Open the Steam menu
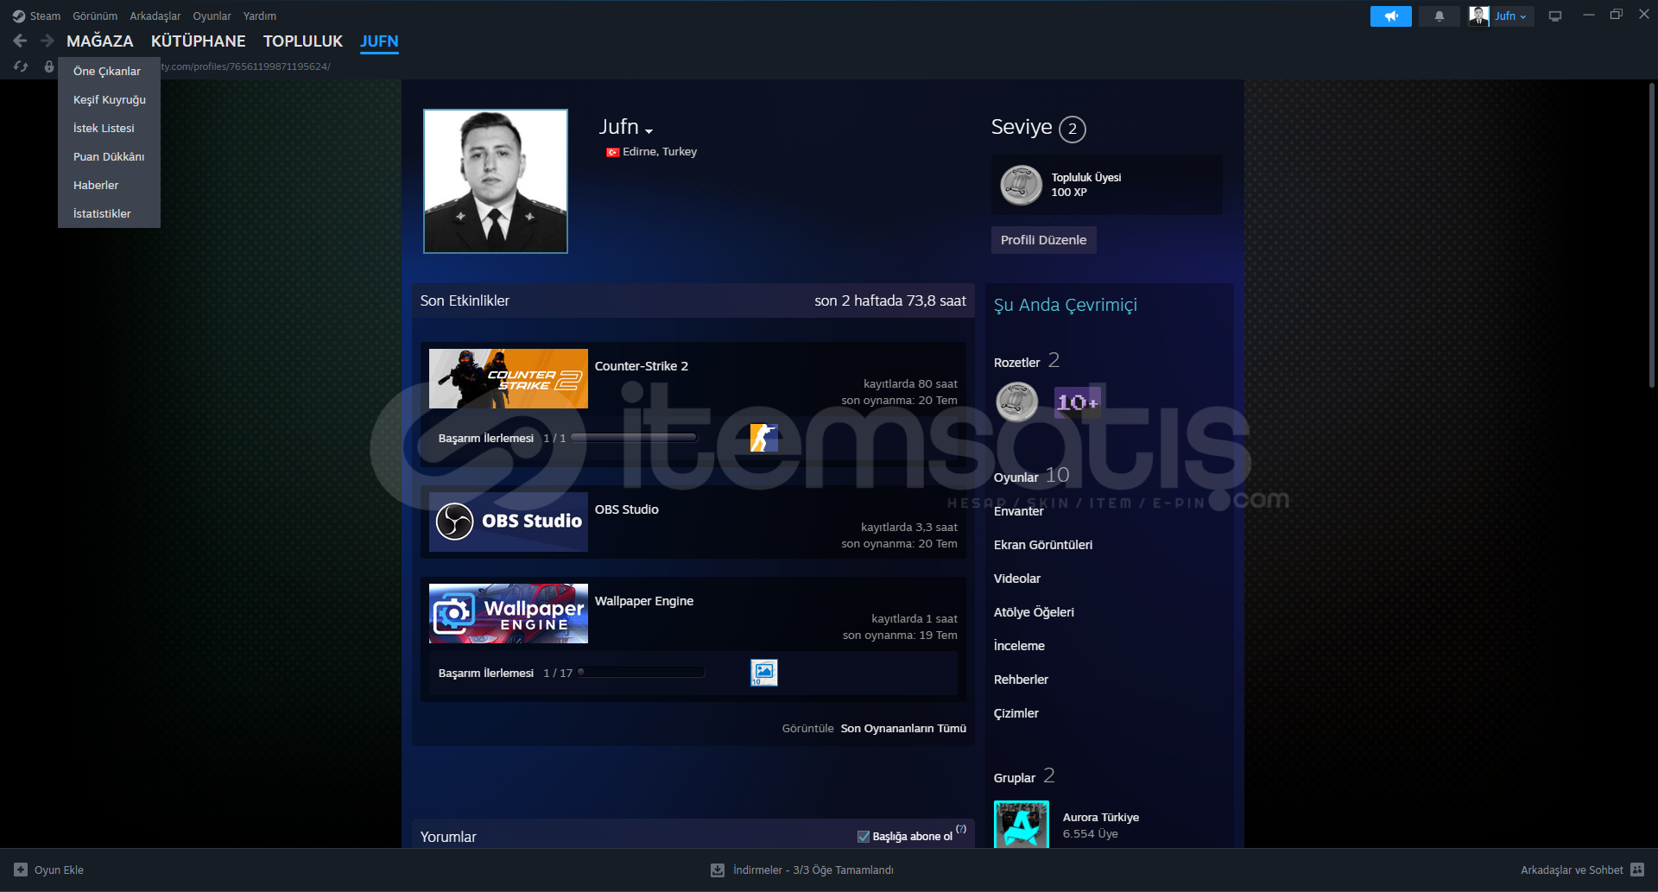Screen dimensions: 1658x892 pos(45,16)
